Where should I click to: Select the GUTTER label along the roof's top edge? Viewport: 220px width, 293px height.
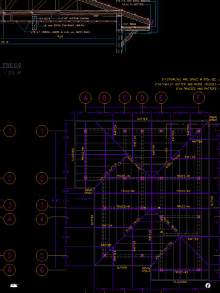pyautogui.click(x=142, y=119)
